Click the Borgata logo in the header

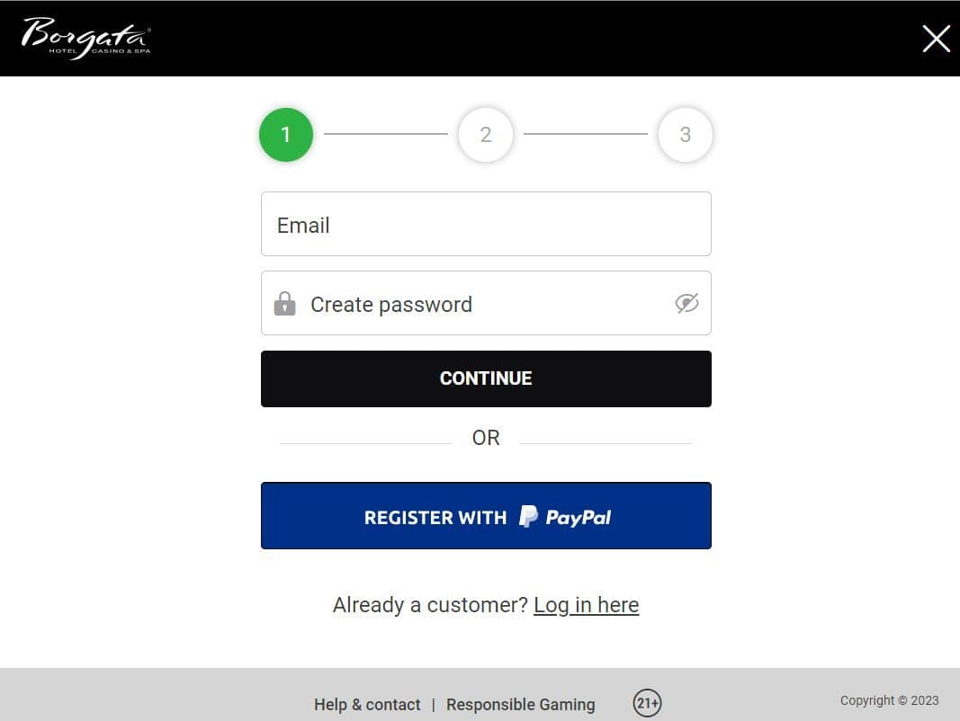click(x=85, y=37)
